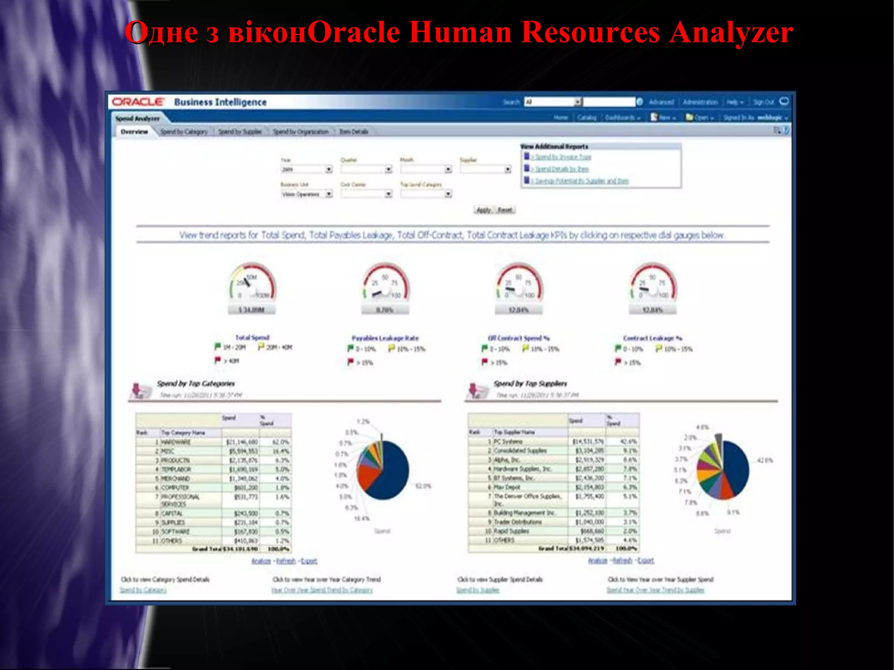Click the Reset button
The width and height of the screenshot is (894, 670).
click(x=505, y=210)
